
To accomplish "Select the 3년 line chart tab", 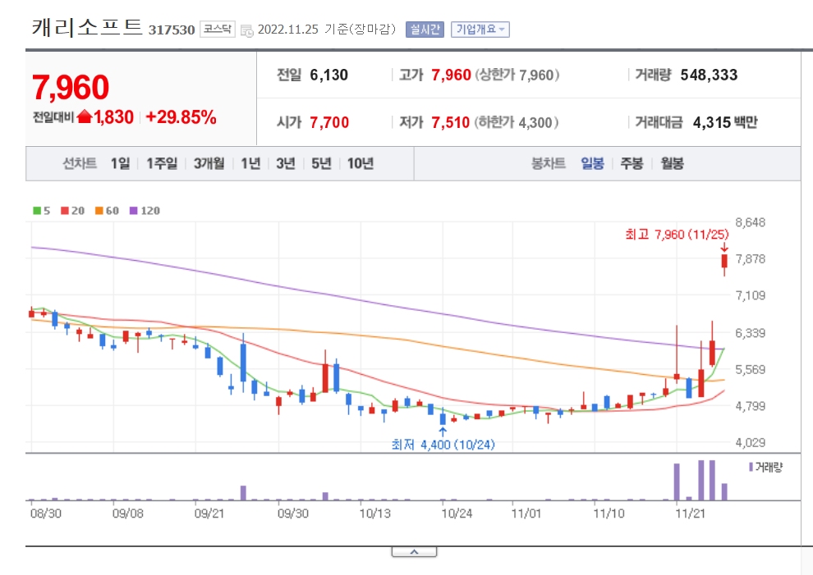I will click(286, 164).
